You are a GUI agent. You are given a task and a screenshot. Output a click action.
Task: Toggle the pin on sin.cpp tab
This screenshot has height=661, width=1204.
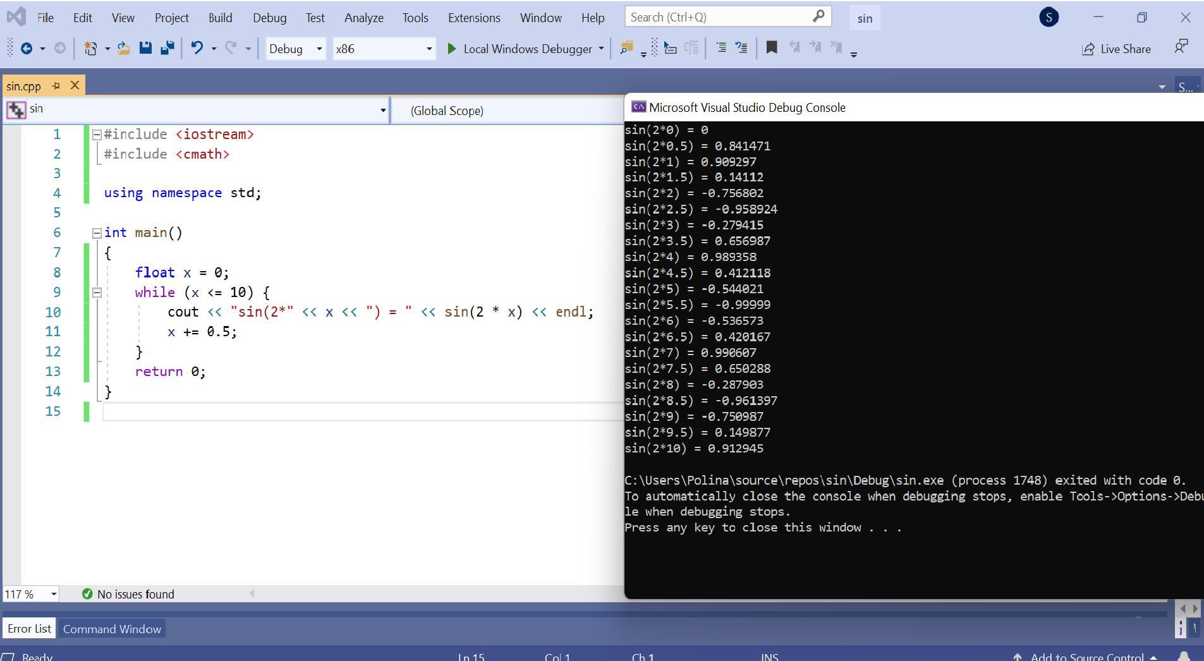[x=56, y=85]
